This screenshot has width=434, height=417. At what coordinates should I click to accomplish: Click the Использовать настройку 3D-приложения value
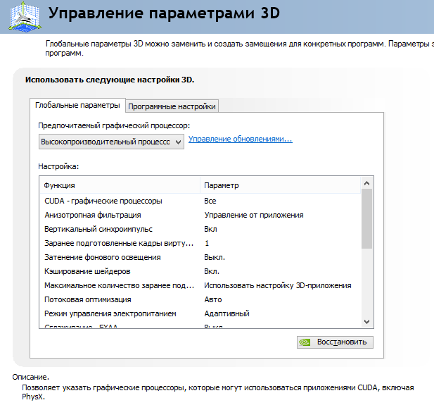coord(278,285)
